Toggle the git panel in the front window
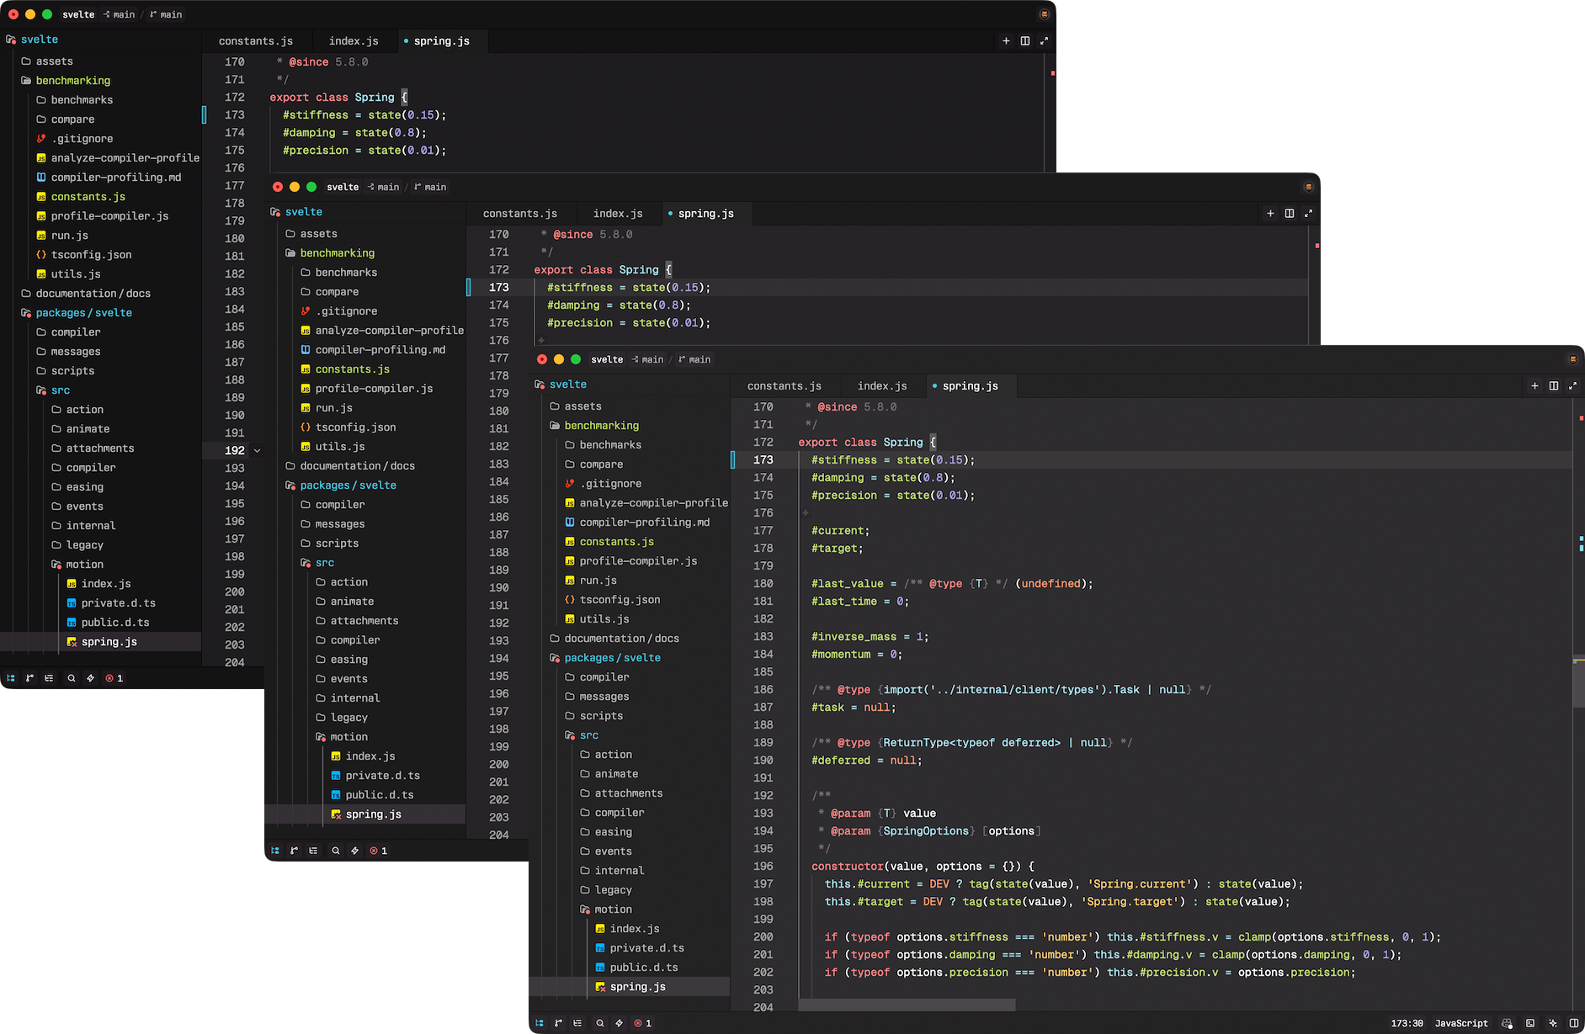This screenshot has height=1034, width=1585. click(x=558, y=1023)
